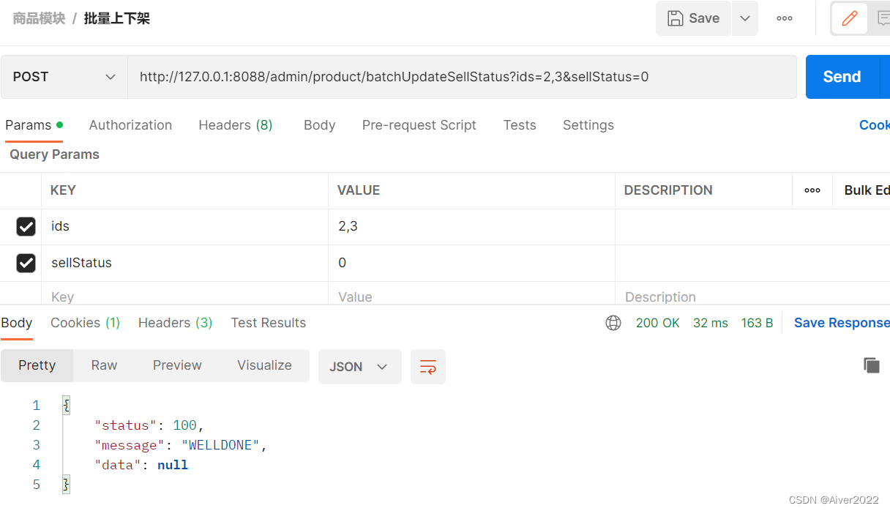Open the three-dot more actions menu beside Save
This screenshot has width=890, height=511.
tap(785, 18)
